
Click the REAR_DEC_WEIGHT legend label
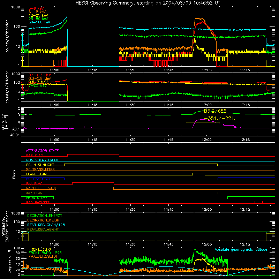point(43,229)
